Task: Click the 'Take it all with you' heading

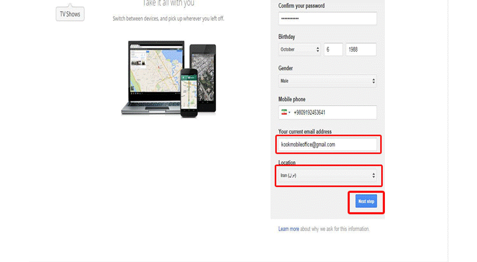Action: pyautogui.click(x=168, y=3)
